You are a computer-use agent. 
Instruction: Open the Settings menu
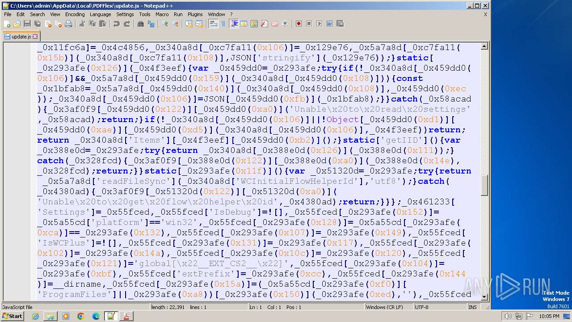click(125, 14)
